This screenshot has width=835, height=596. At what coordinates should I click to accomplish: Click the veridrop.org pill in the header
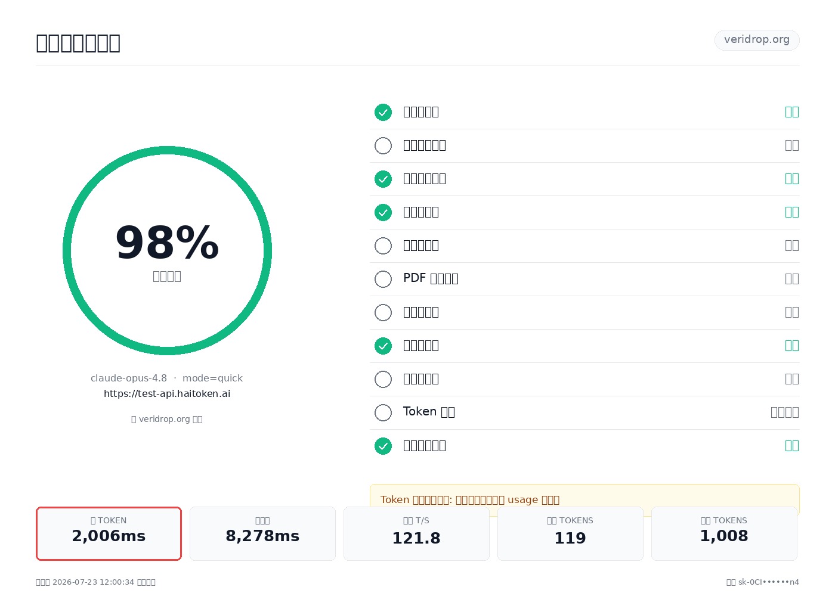(x=757, y=40)
